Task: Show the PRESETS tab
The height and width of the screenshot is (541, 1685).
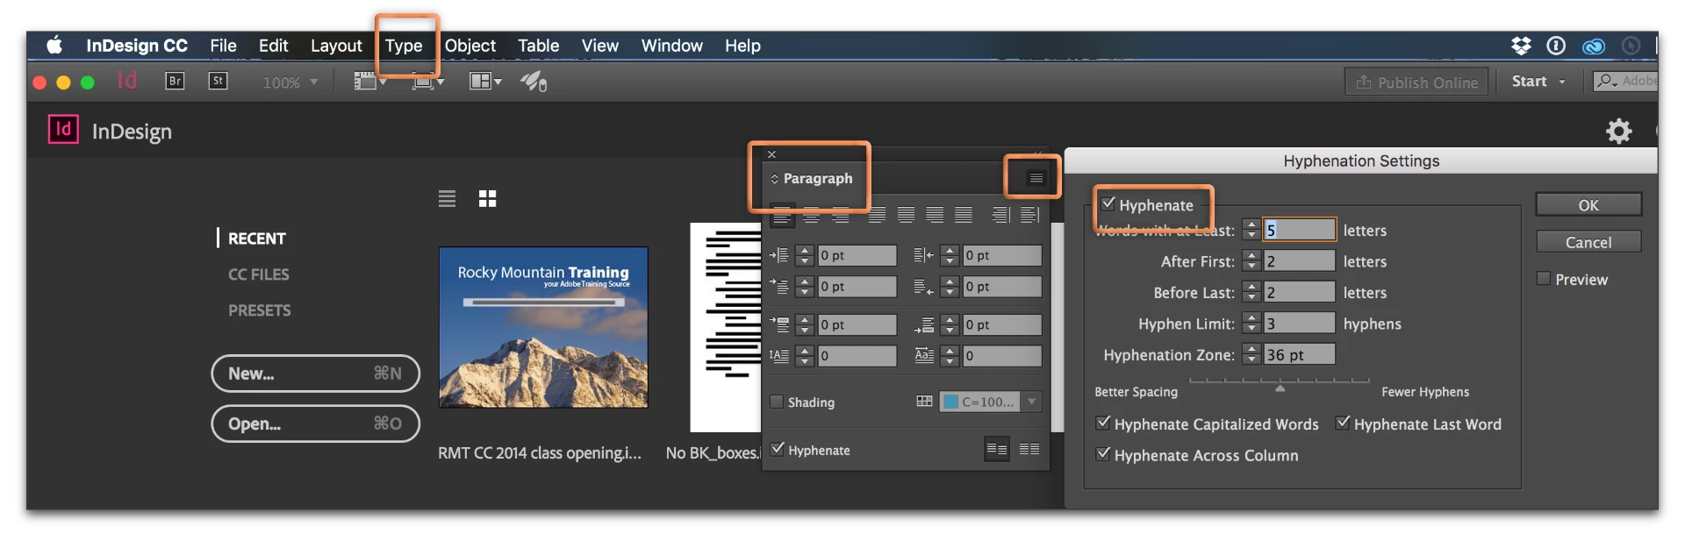Action: point(260,310)
